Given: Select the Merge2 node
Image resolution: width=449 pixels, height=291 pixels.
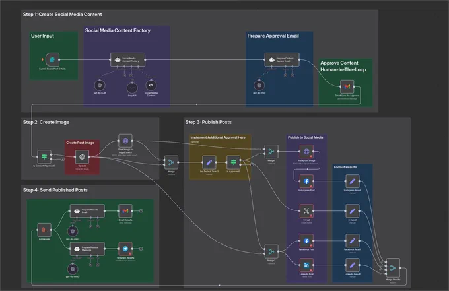Looking at the screenshot, I should point(271,251).
